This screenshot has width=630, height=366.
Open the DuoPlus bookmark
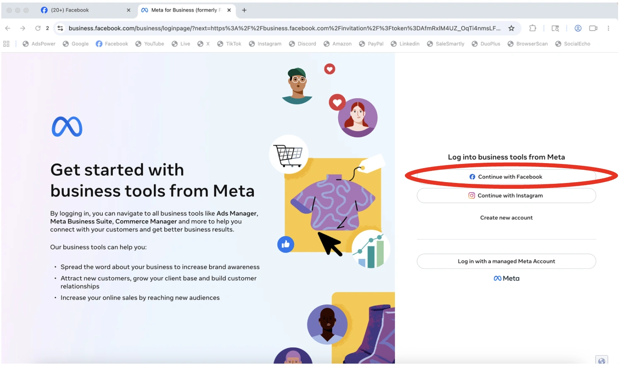coord(486,43)
